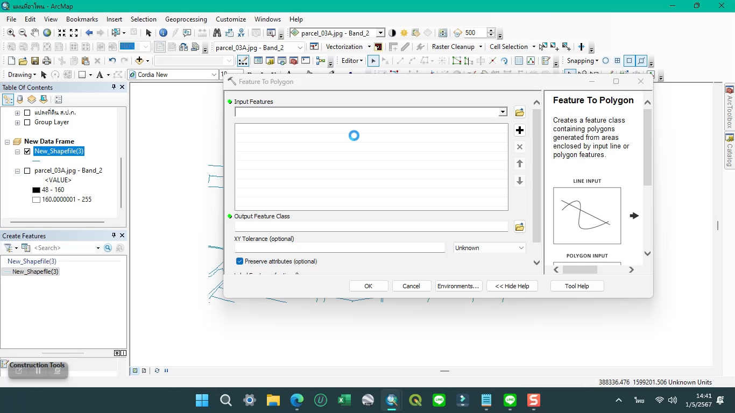Open the Editor dropdown menu

tap(352, 61)
